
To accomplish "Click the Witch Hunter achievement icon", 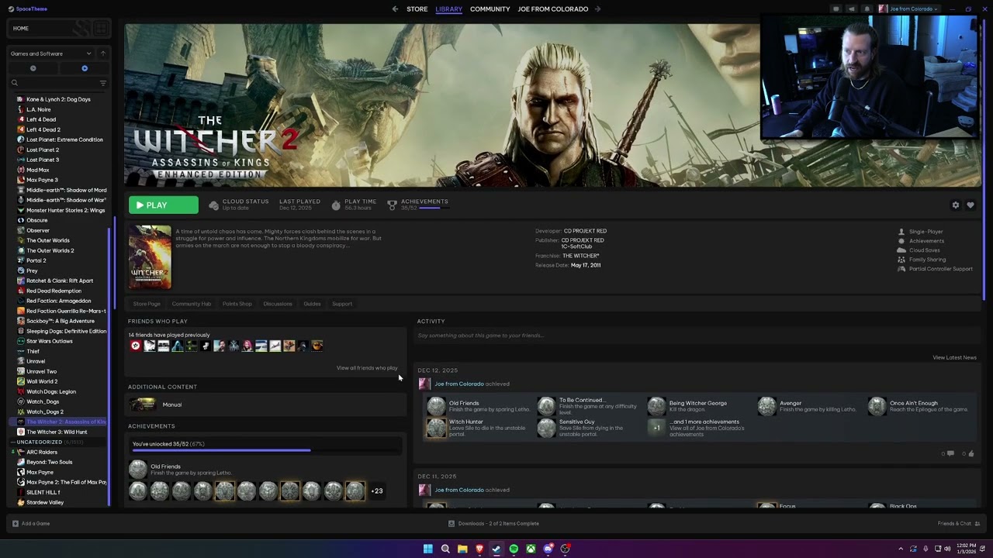I will (x=437, y=428).
